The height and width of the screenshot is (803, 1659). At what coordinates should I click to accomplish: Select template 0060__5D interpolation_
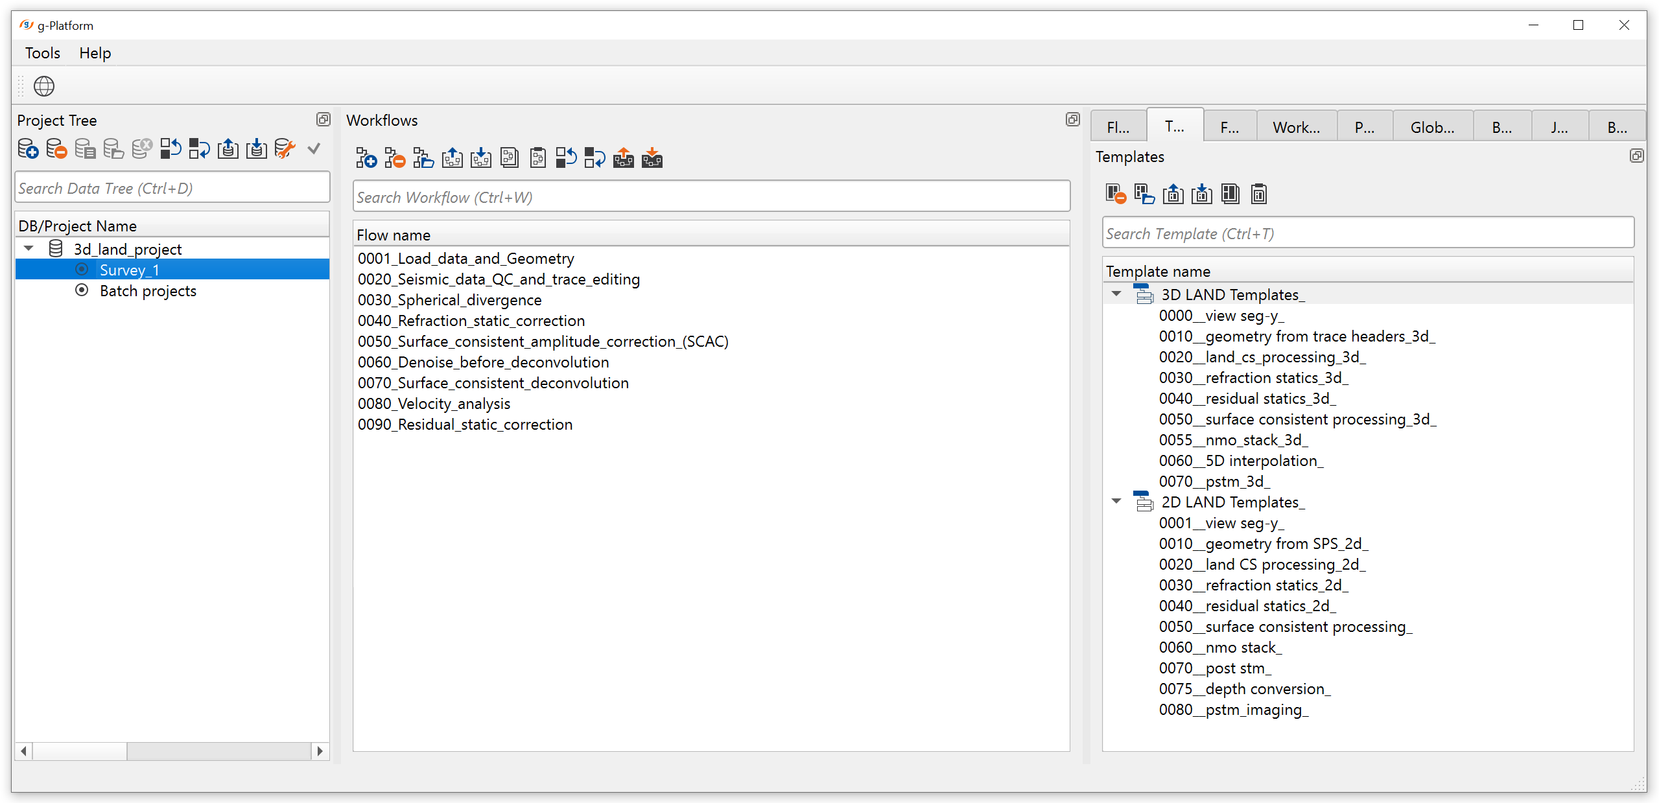pos(1240,461)
